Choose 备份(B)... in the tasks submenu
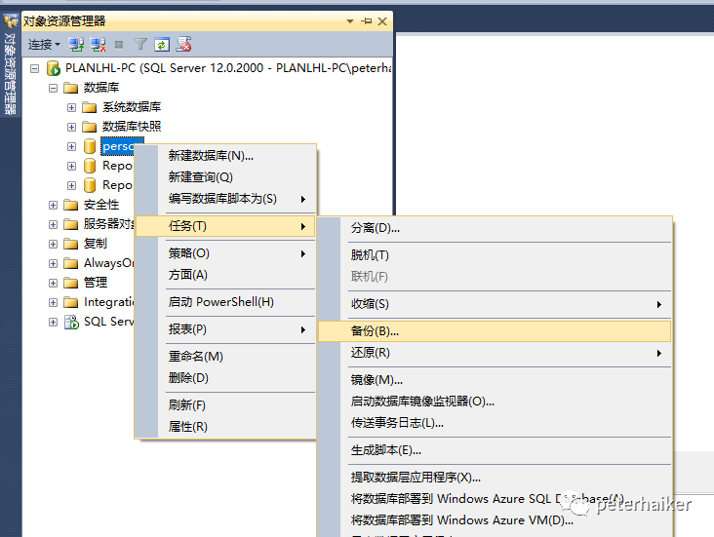 click(x=495, y=331)
